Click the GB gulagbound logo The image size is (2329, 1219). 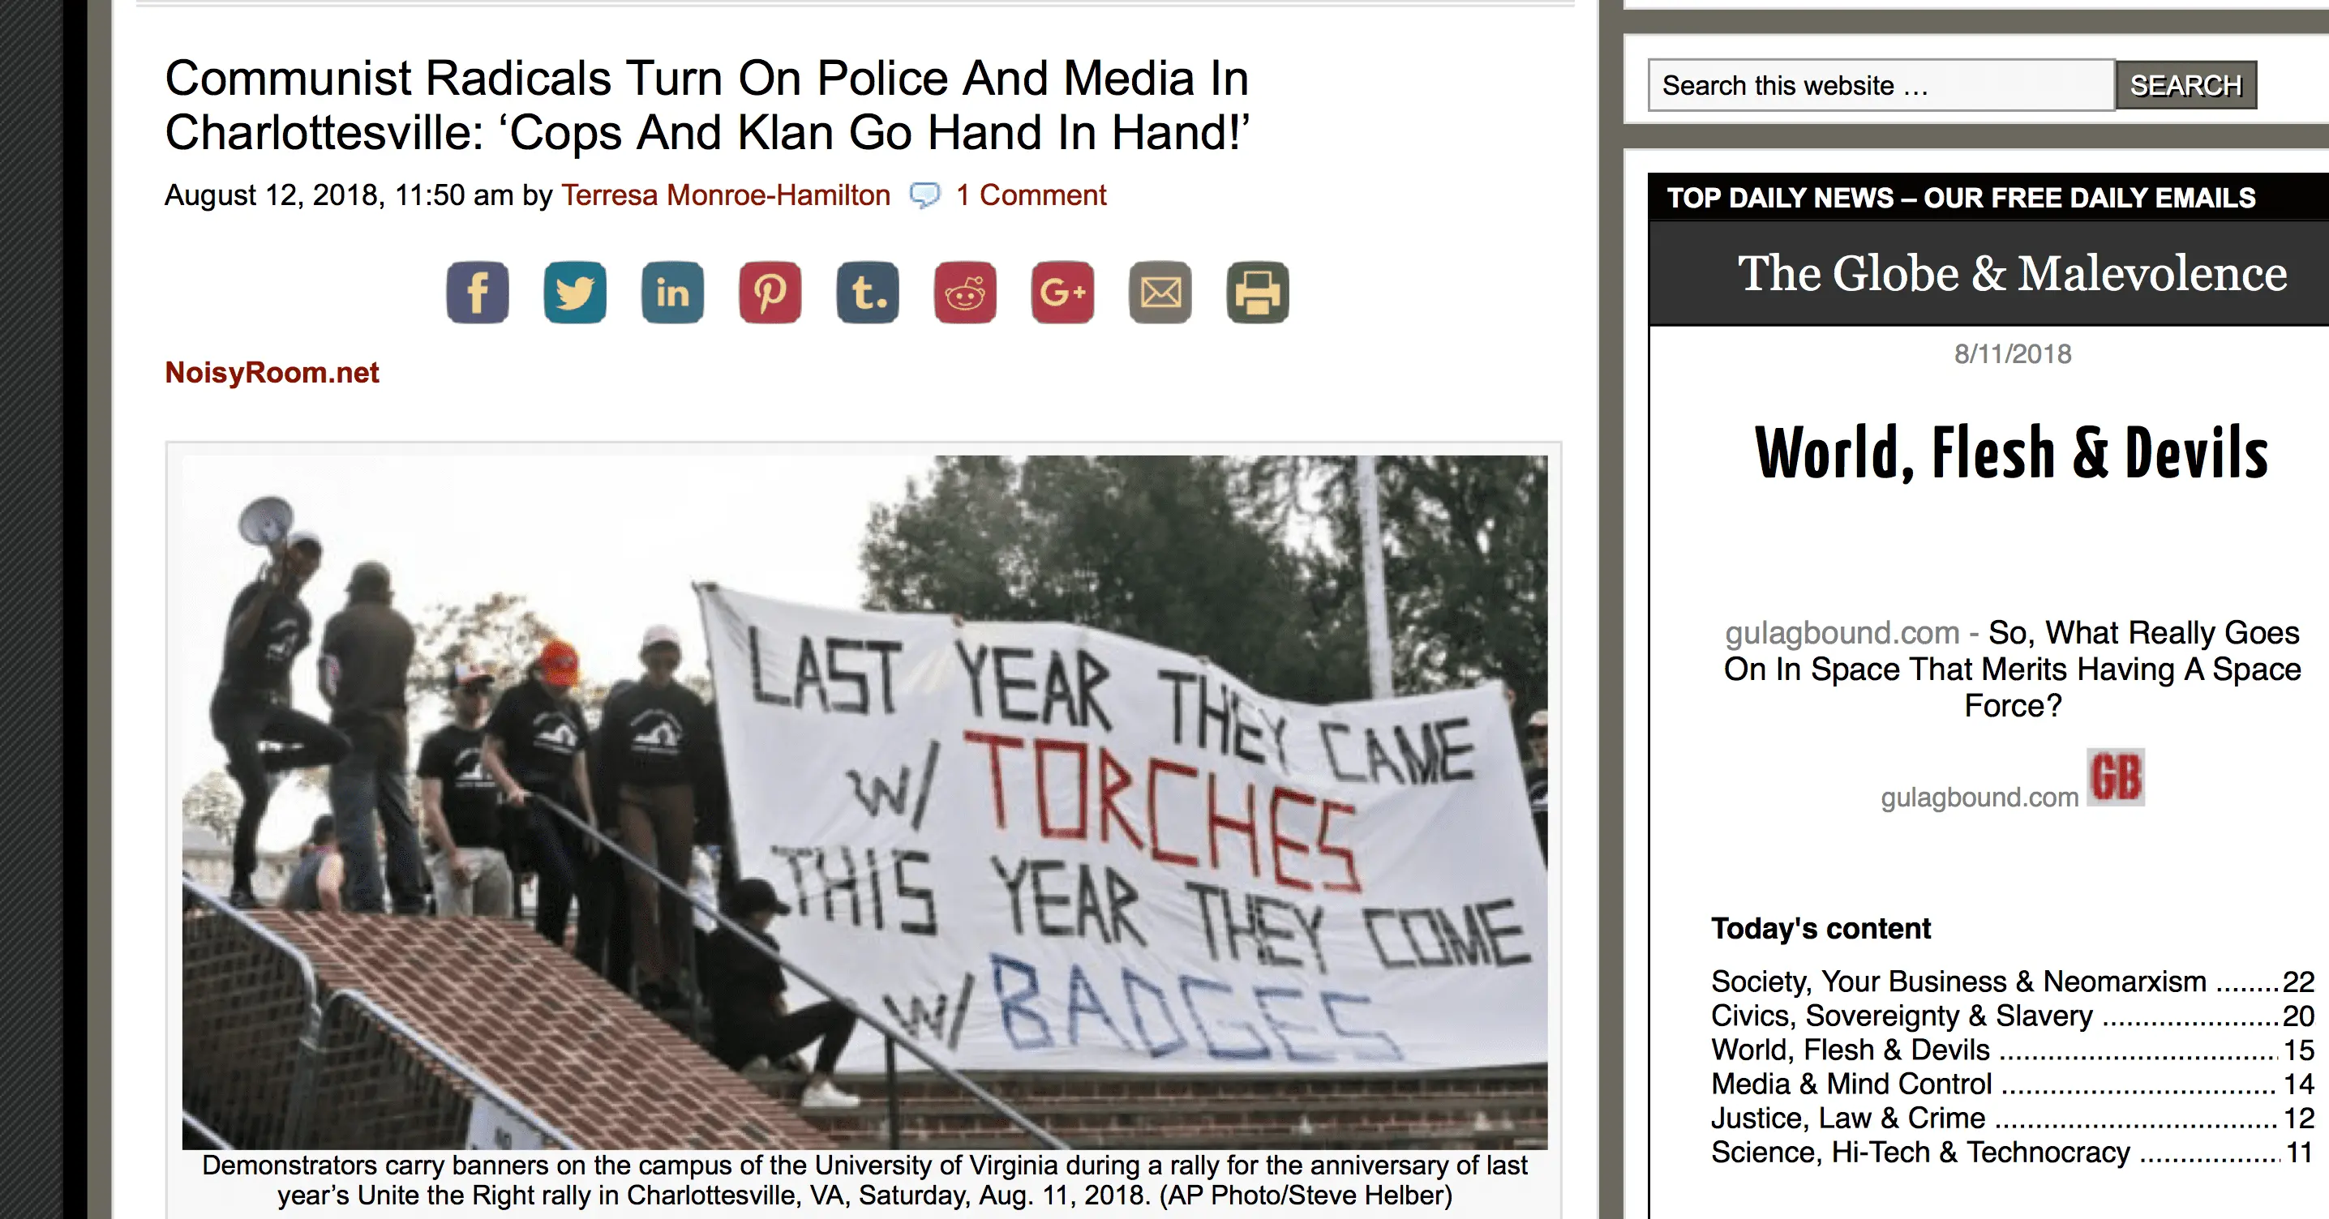2116,777
